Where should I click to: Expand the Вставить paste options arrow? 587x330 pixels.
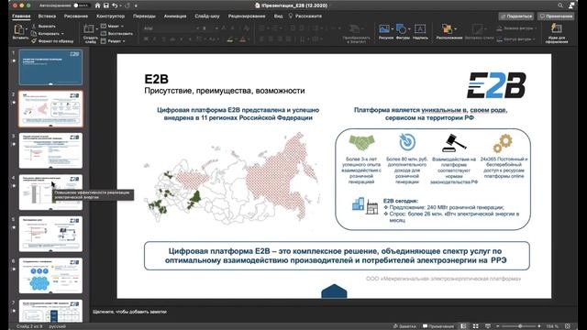click(27, 29)
